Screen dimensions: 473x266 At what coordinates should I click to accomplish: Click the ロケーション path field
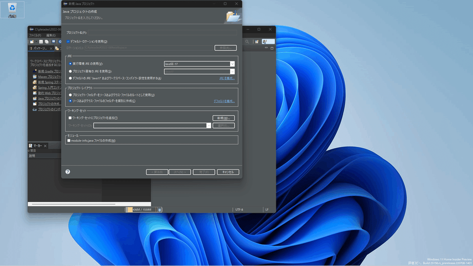coord(148,48)
